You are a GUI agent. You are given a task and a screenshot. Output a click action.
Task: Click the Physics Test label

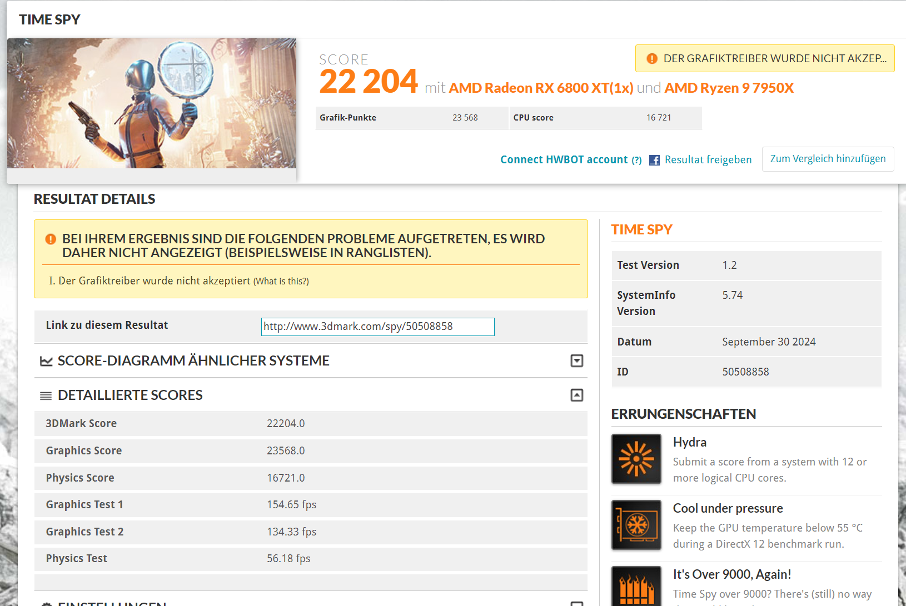coord(76,558)
